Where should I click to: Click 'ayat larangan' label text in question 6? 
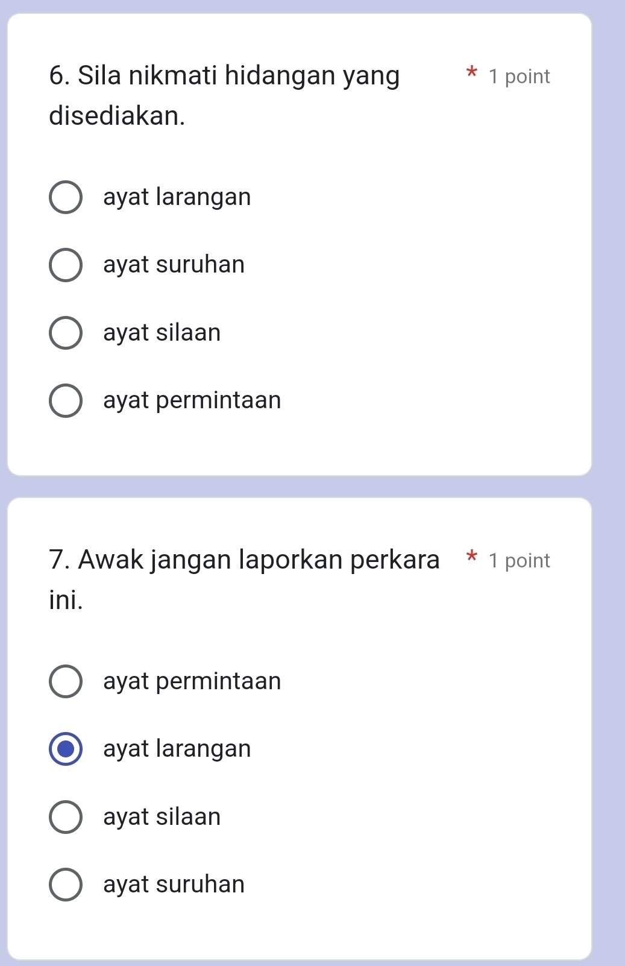click(177, 197)
